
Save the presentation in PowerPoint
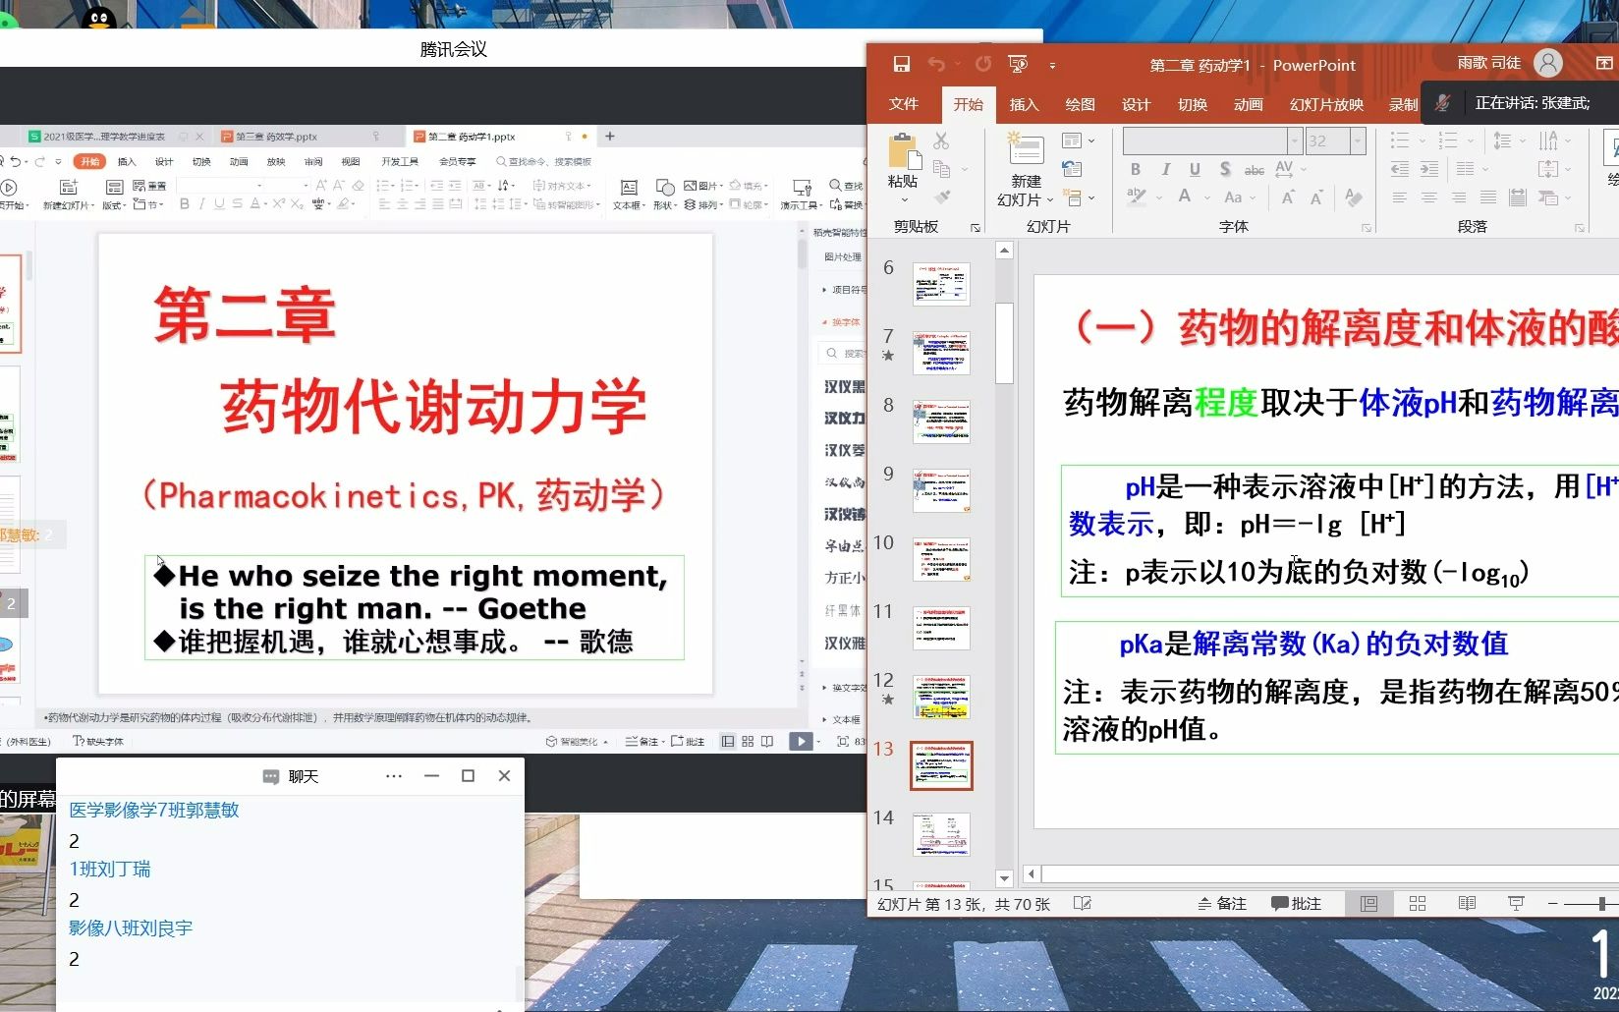[x=901, y=65]
